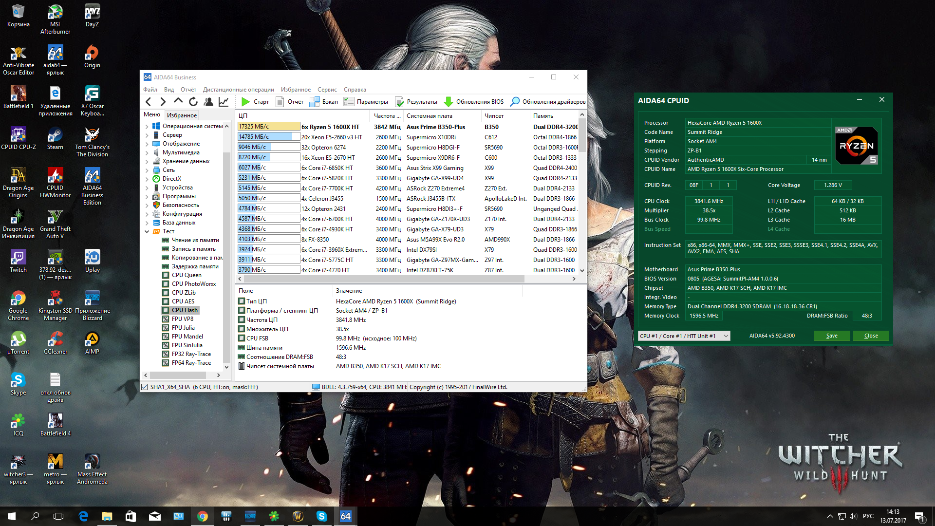The height and width of the screenshot is (526, 935).
Task: Toggle the SHA1_X64_SHA status bar checkbox
Action: pos(145,387)
